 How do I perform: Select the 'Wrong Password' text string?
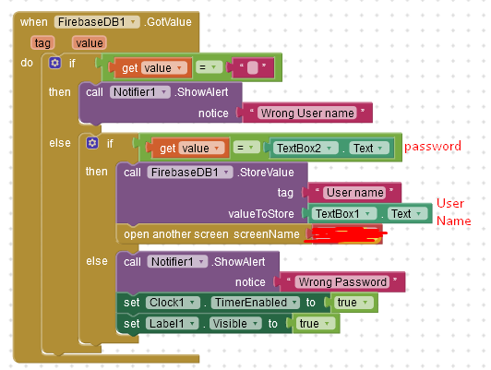342,282
